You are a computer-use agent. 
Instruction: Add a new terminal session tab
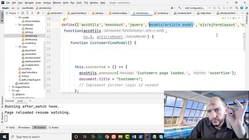click(x=30, y=101)
